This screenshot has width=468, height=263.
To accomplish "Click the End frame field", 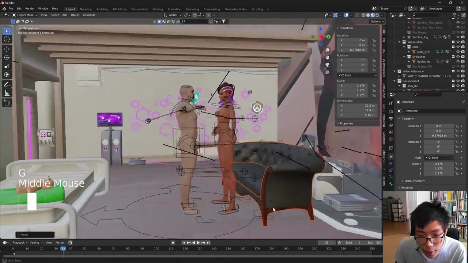I will pyautogui.click(x=374, y=243).
